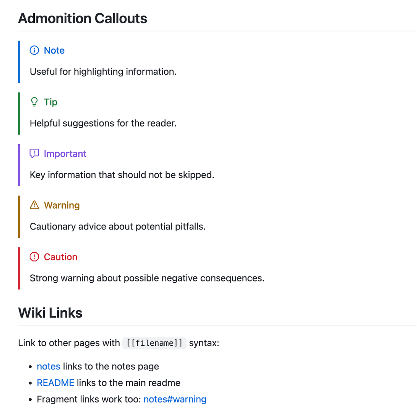Image resolution: width=417 pixels, height=413 pixels.
Task: Click the [[filename]] inline code snippet
Action: [154, 343]
